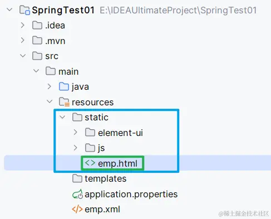
Task: Click the templates folder icon
Action: pyautogui.click(x=77, y=178)
